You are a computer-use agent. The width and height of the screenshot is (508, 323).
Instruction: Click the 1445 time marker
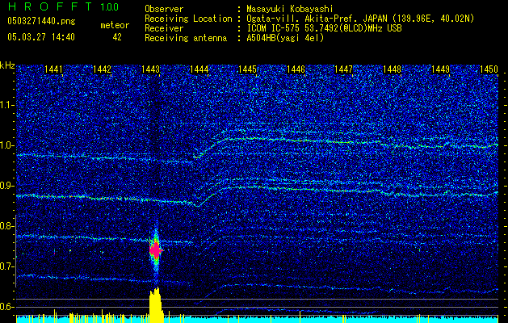[247, 69]
